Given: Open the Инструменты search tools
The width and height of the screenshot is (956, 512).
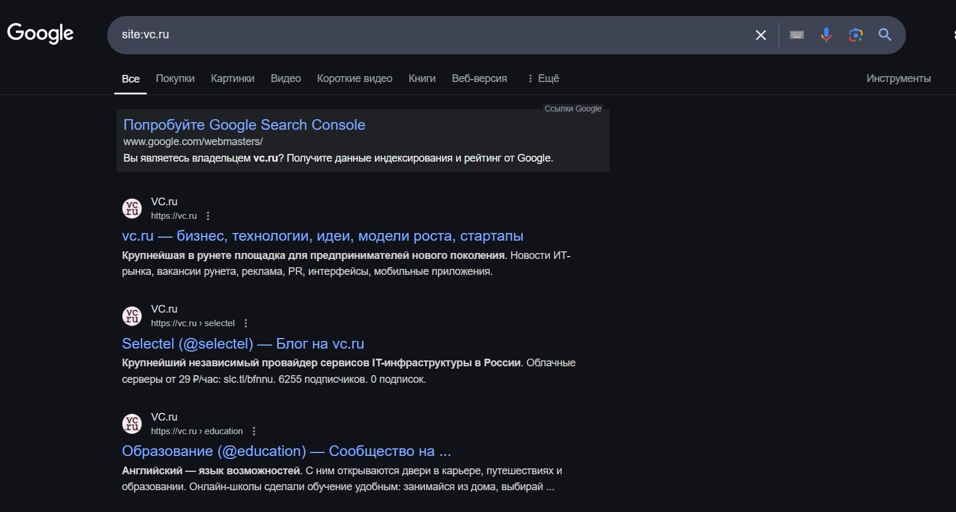Looking at the screenshot, I should (898, 78).
